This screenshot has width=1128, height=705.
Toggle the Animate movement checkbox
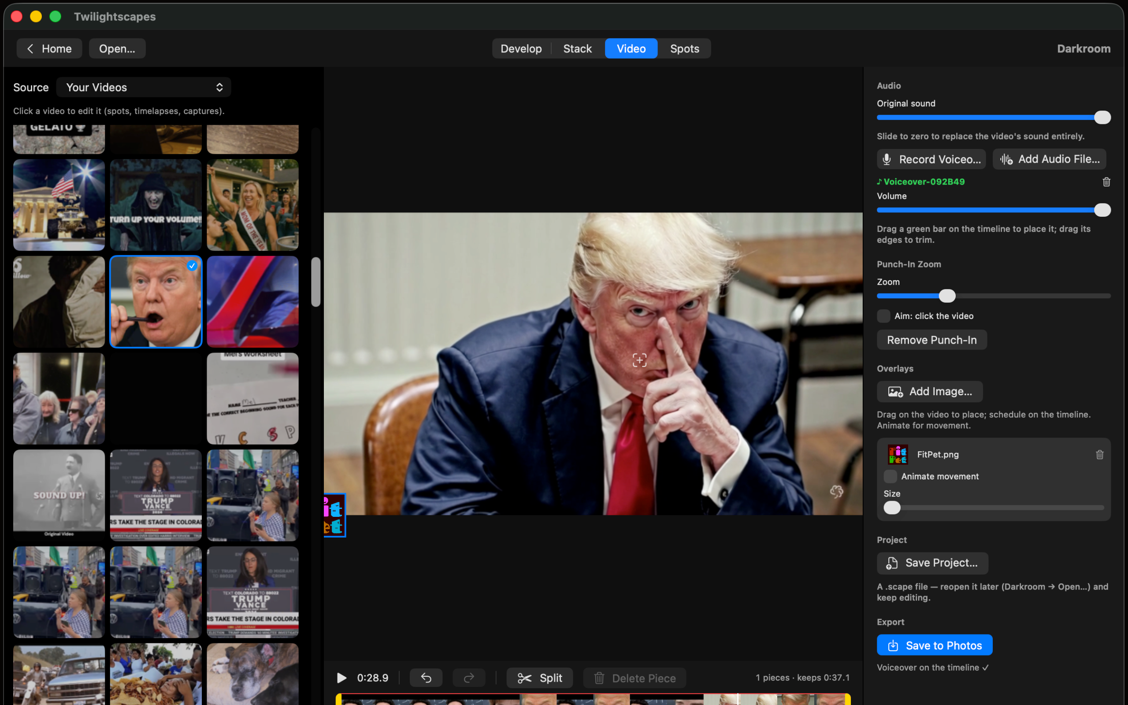click(x=890, y=476)
